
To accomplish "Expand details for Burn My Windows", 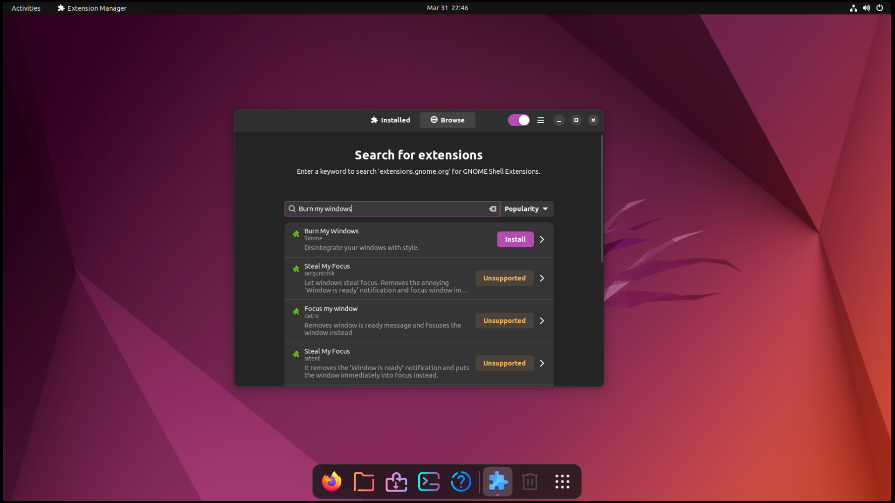I will pyautogui.click(x=542, y=239).
